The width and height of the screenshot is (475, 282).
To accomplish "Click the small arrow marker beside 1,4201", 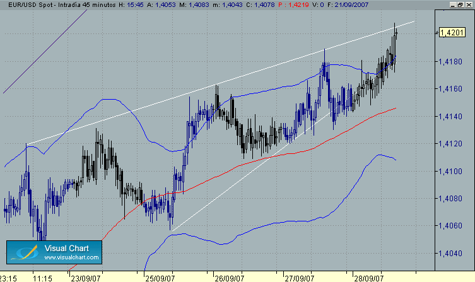I will [x=437, y=32].
